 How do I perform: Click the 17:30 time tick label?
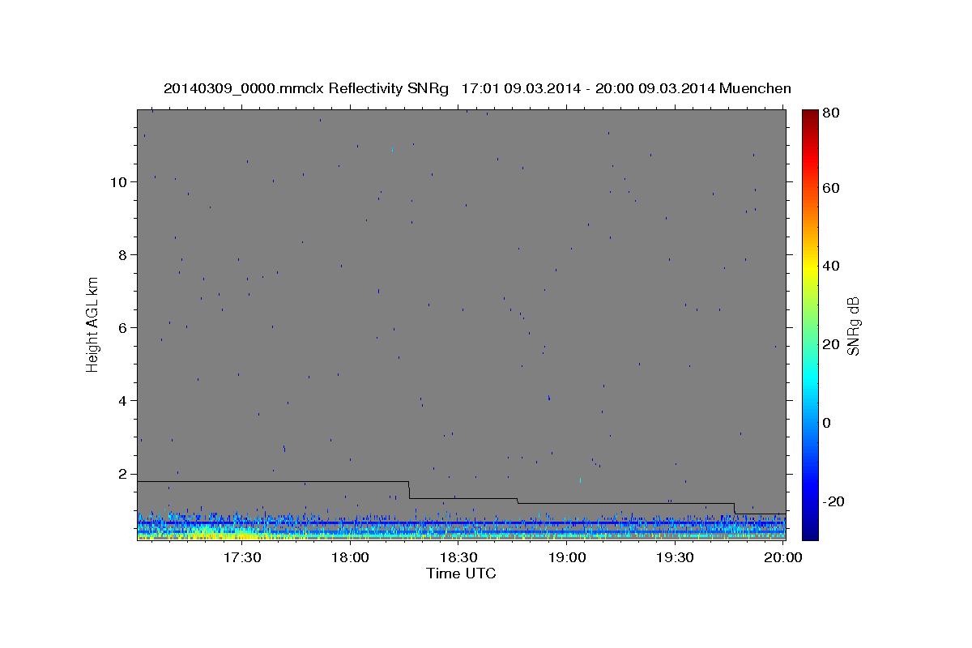[242, 557]
